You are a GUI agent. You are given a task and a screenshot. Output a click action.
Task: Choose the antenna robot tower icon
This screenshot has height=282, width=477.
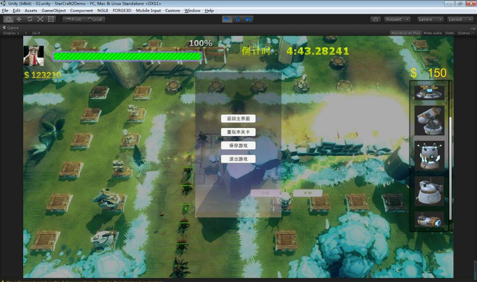point(429,156)
